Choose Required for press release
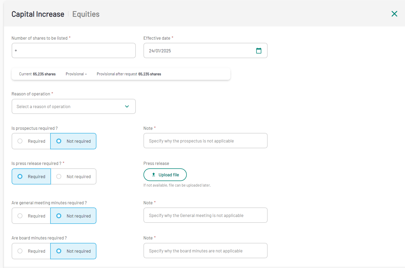 coord(31,177)
